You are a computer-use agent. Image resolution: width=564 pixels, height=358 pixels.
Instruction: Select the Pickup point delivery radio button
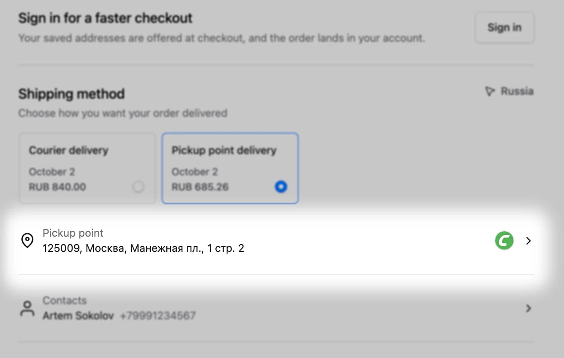(x=281, y=187)
